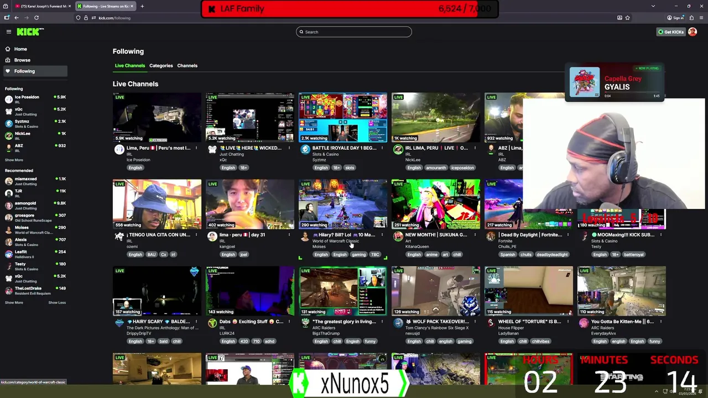Open asmongold in Recommended list
Viewport: 708px width, 398px height.
(35, 205)
